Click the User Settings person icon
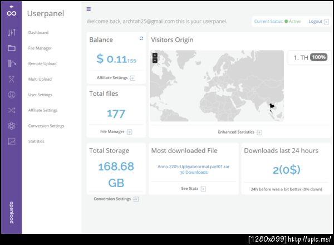The image size is (334, 245). (12, 95)
